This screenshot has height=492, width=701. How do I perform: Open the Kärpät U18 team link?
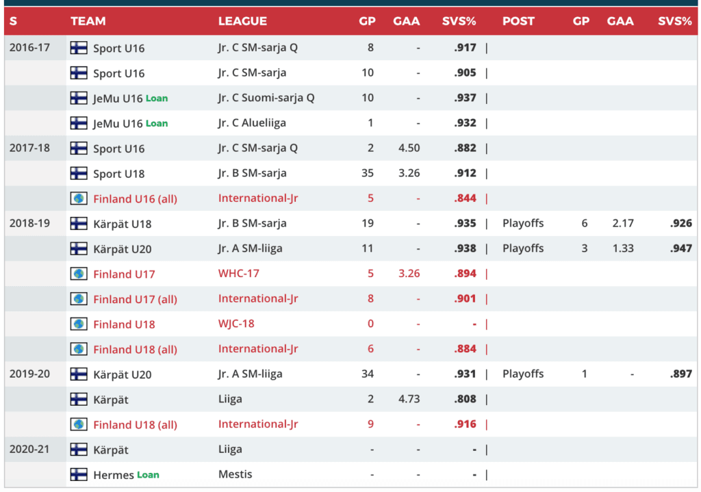[x=123, y=224]
